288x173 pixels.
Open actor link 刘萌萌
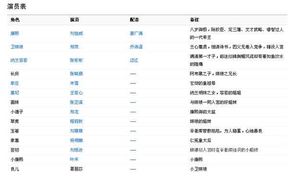[76, 131]
